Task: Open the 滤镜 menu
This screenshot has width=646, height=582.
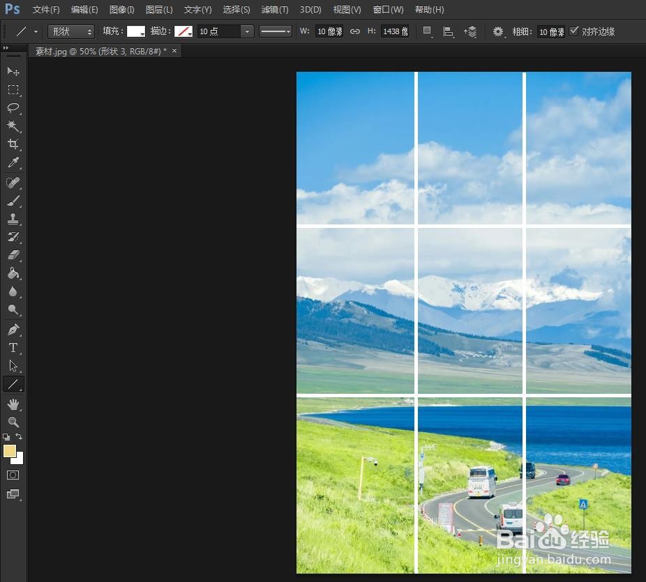Action: click(x=274, y=9)
